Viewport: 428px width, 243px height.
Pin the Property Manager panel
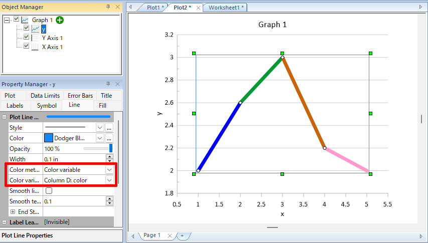point(108,84)
